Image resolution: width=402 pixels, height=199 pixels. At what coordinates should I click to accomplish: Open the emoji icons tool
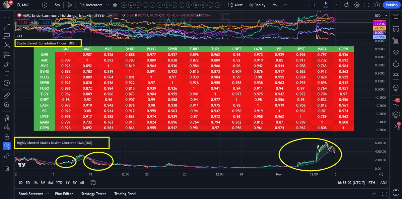point(7,83)
